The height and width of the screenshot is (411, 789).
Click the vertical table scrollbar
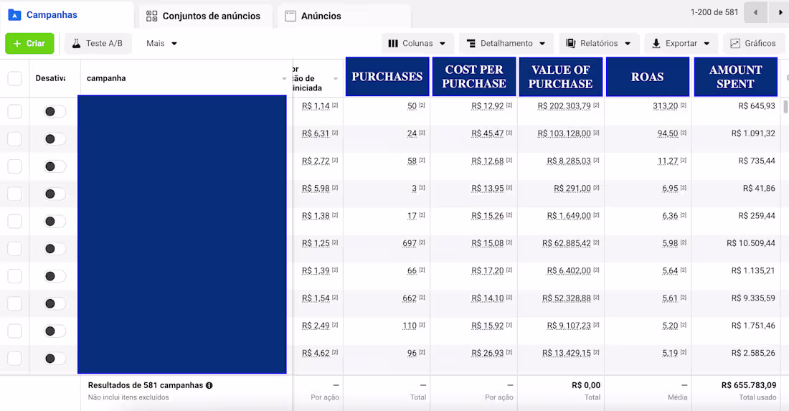(x=785, y=107)
